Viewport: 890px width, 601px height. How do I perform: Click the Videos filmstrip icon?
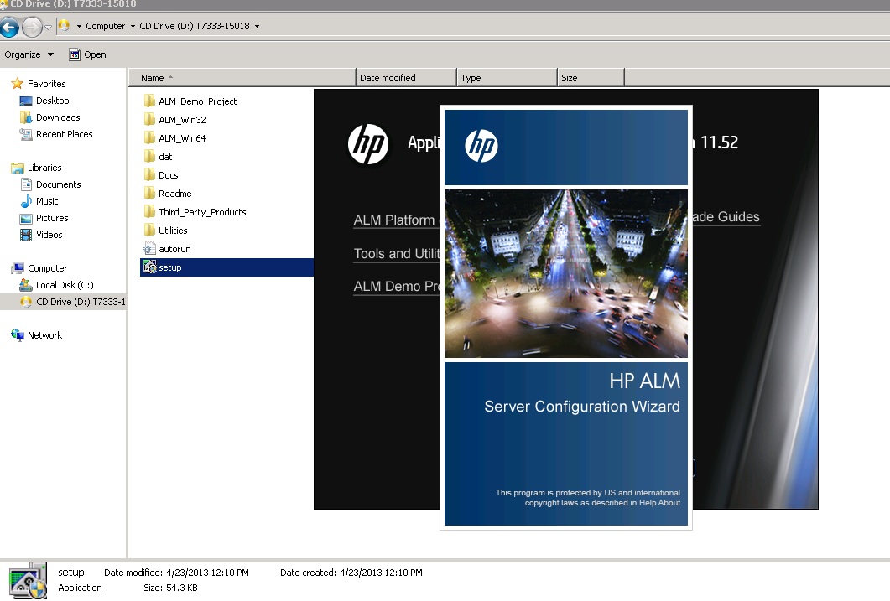click(x=25, y=235)
